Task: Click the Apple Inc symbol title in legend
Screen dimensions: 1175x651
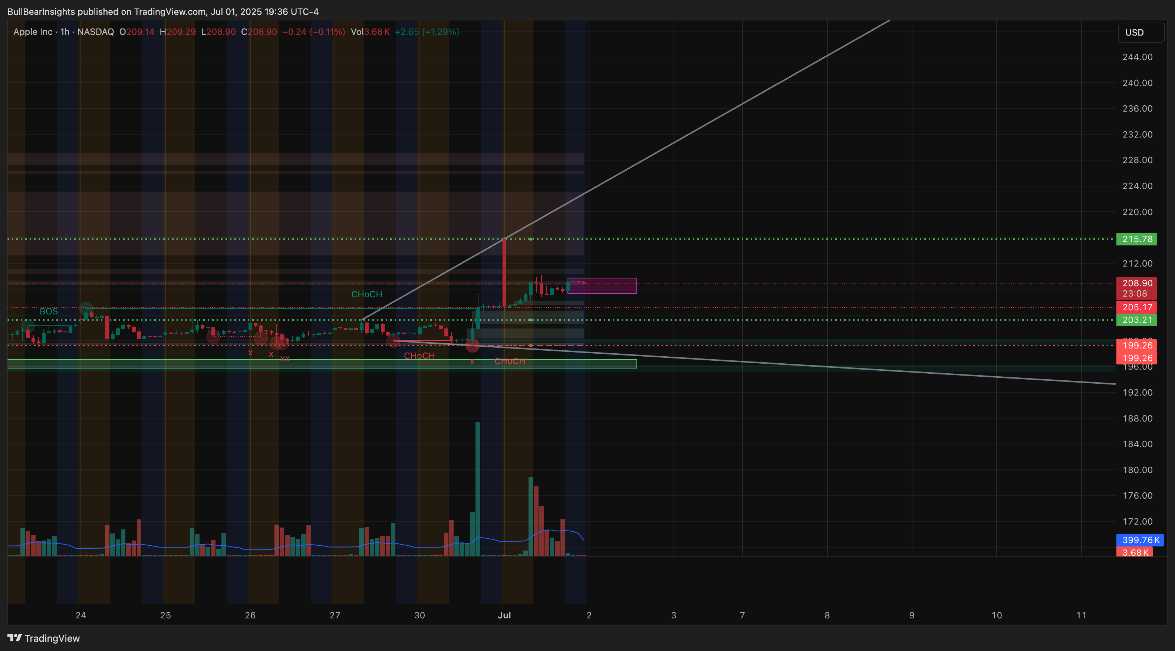Action: pyautogui.click(x=33, y=32)
